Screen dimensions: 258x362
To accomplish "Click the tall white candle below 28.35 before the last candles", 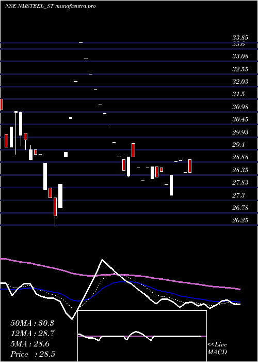I will [x=171, y=185].
